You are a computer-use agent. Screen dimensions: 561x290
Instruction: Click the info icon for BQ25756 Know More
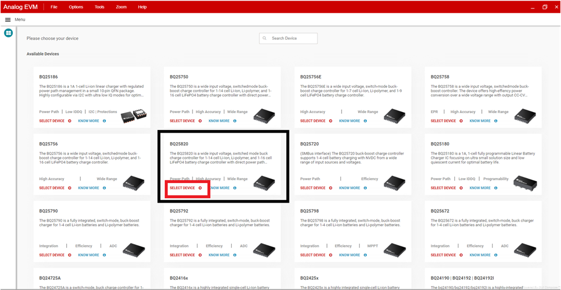pyautogui.click(x=104, y=188)
